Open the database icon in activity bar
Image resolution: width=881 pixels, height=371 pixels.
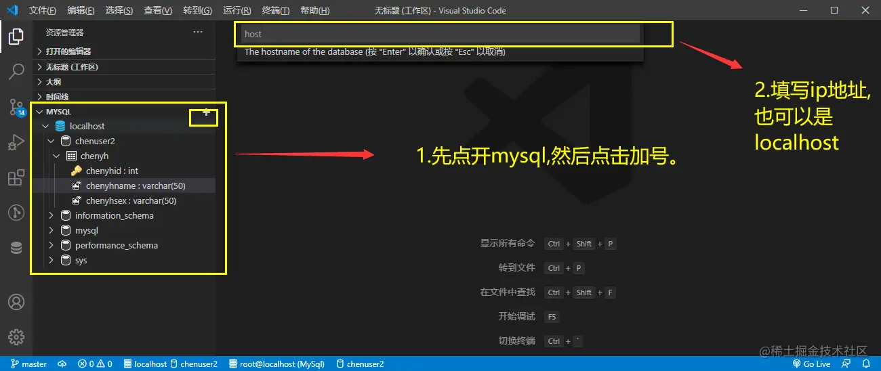click(x=16, y=248)
